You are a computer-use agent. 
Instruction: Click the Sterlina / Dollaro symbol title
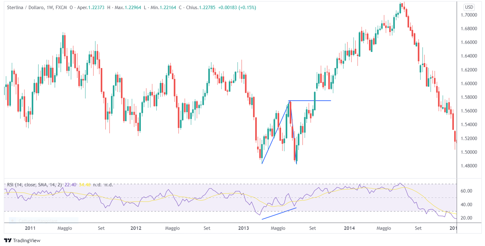26,7
